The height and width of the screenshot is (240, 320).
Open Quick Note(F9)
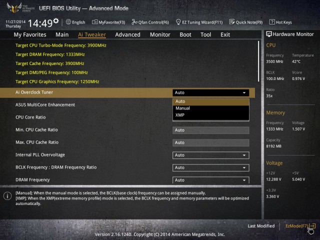(x=246, y=22)
